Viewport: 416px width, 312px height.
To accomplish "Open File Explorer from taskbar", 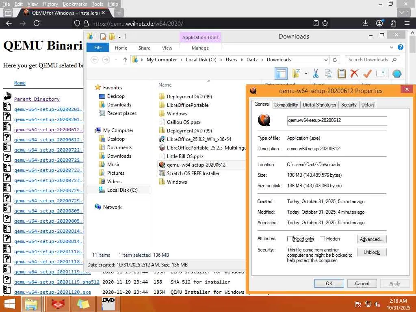I will pyautogui.click(x=31, y=304).
